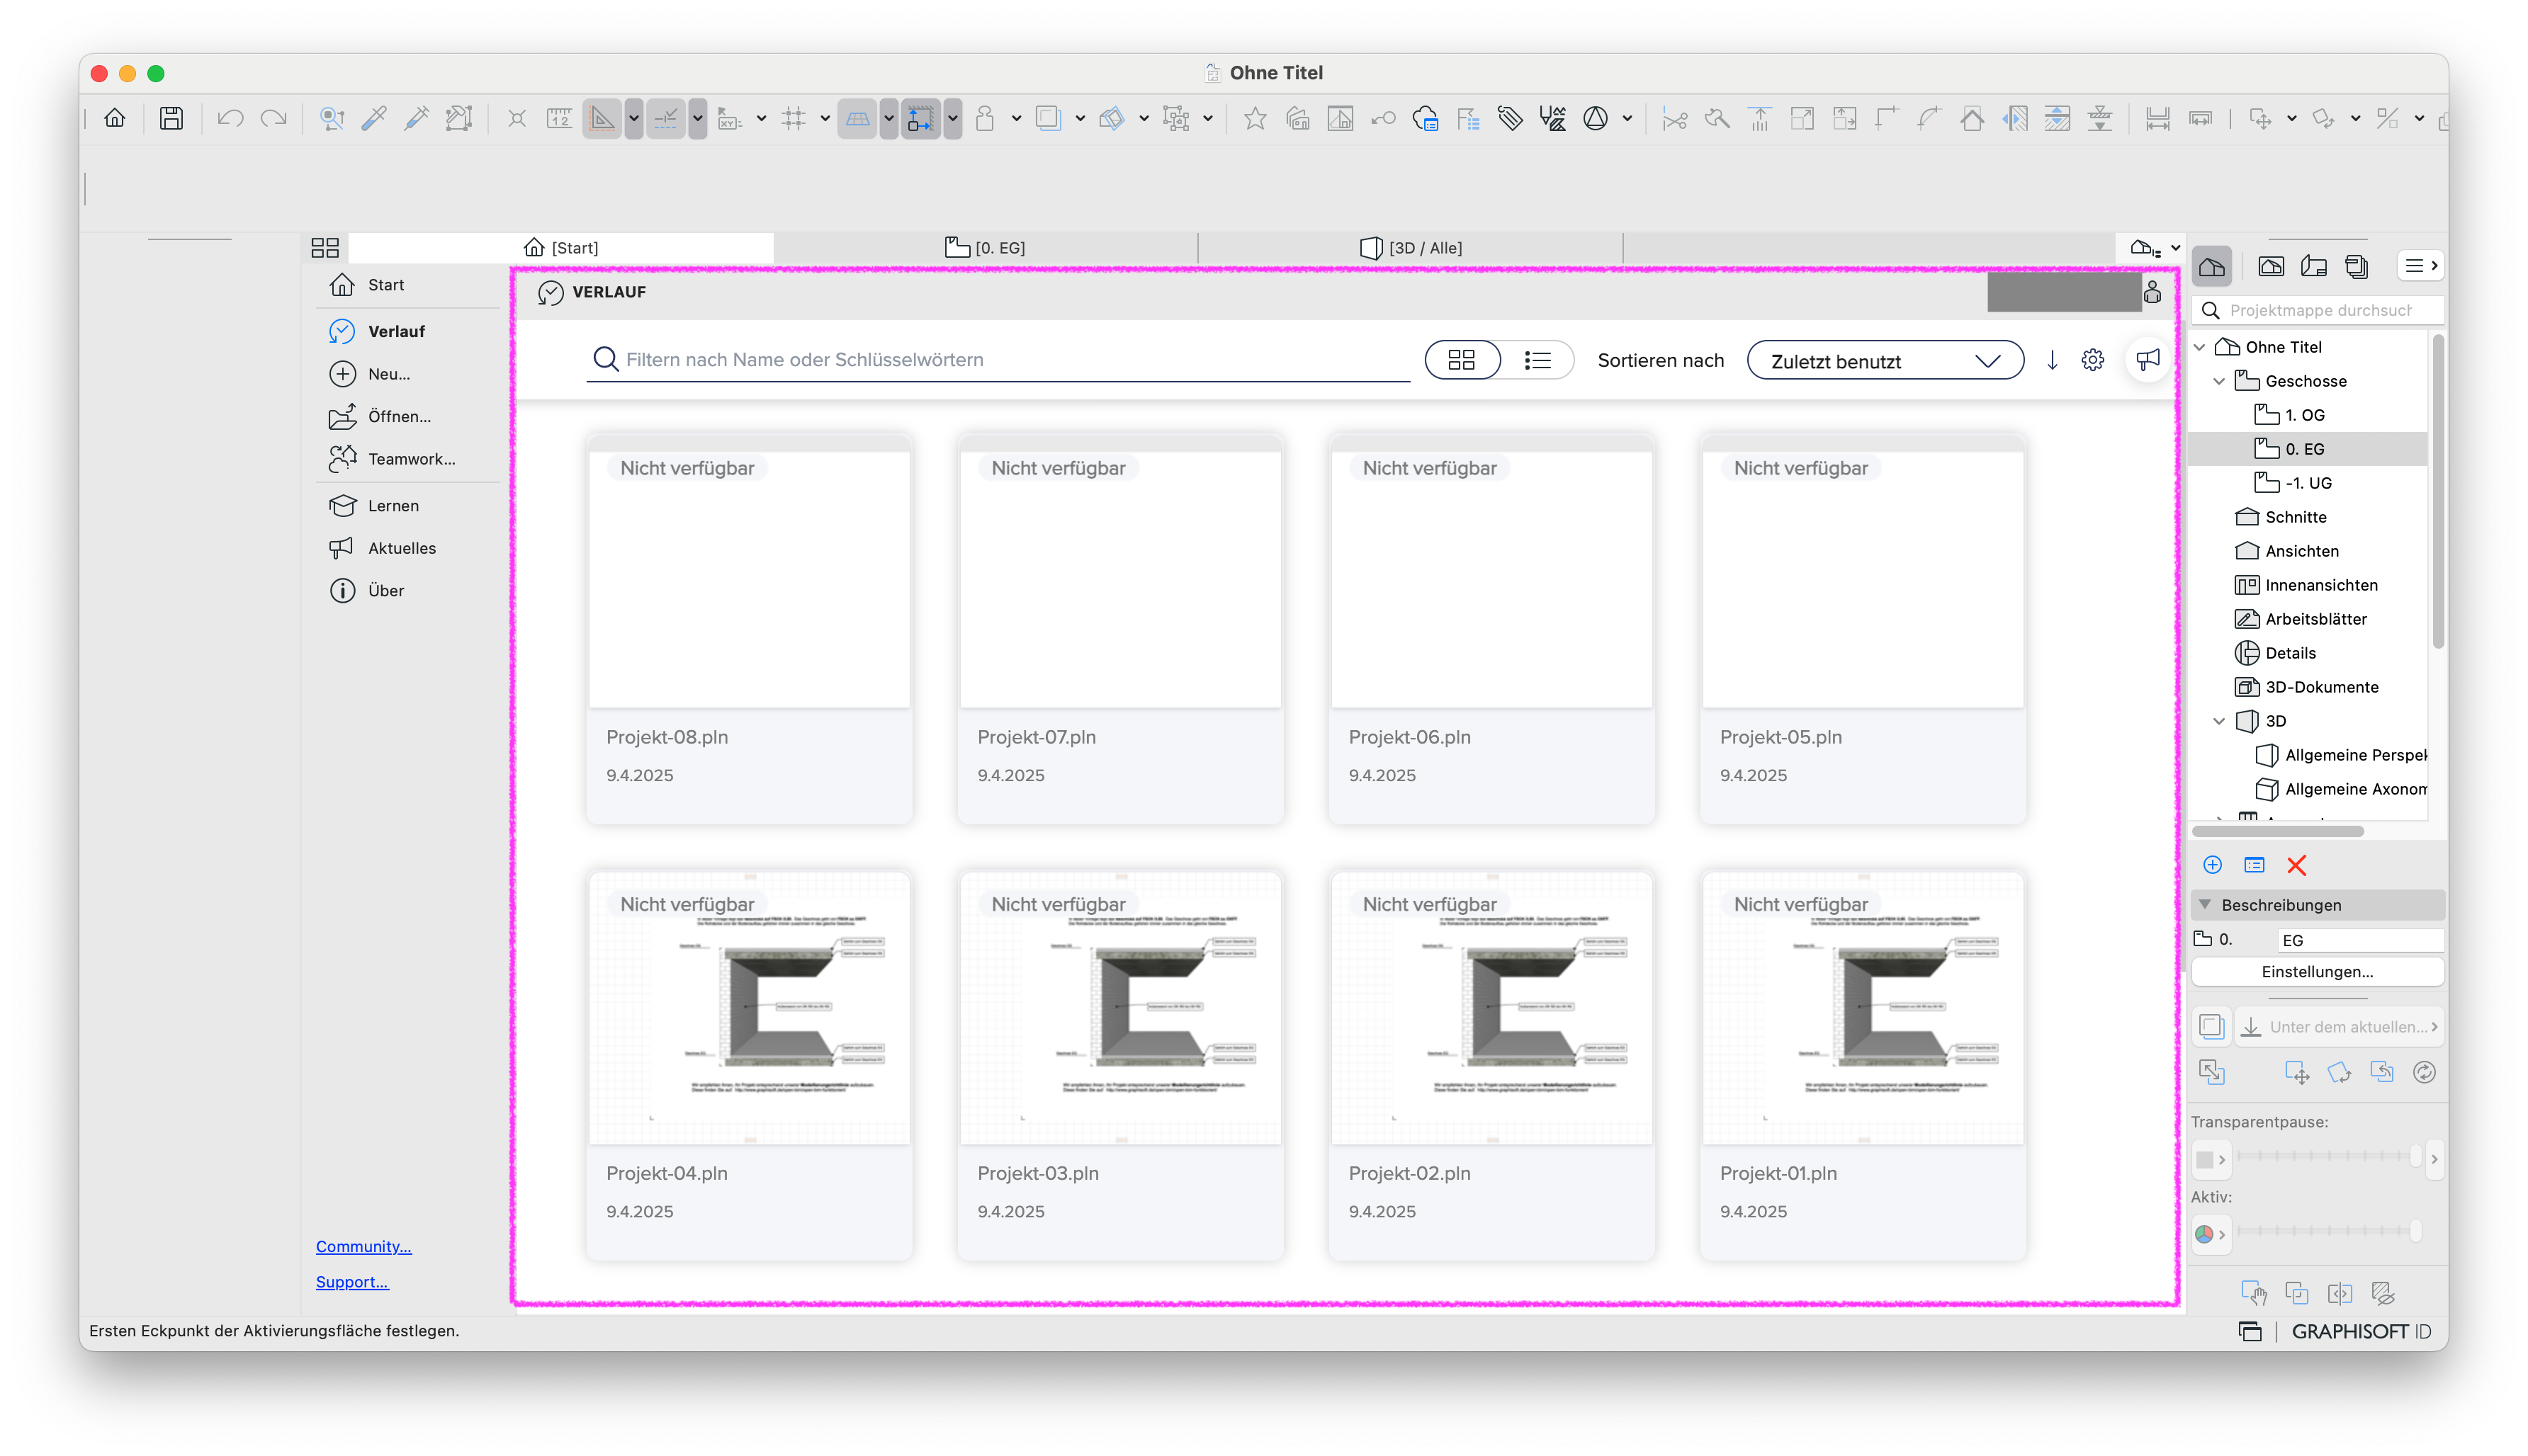Switch to the Project Map icon in navigator
Screen dimensions: 2528x1456
[x=2212, y=266]
